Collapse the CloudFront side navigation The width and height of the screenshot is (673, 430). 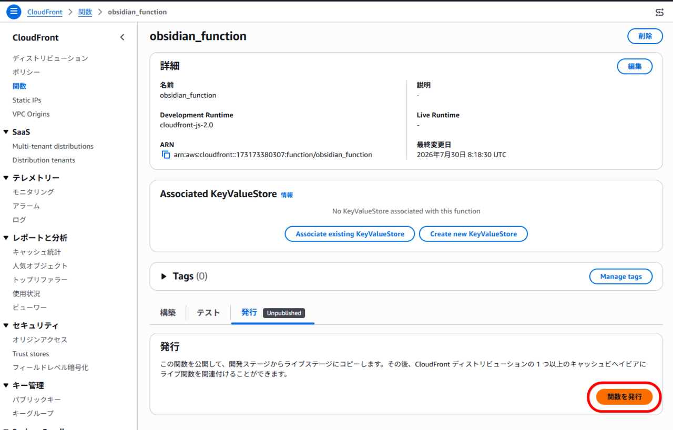pos(122,37)
